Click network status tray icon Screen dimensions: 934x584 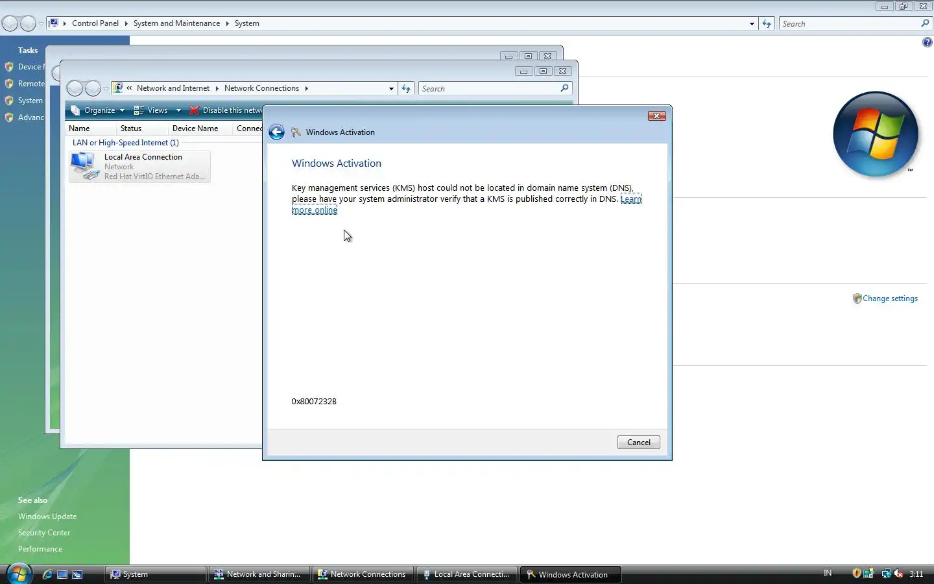point(886,574)
